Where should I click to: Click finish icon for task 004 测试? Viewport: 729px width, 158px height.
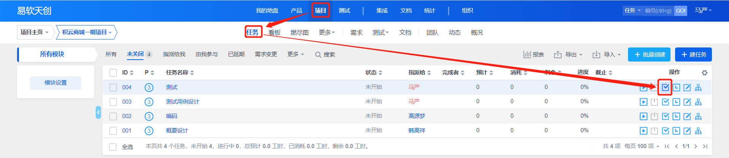pos(665,88)
